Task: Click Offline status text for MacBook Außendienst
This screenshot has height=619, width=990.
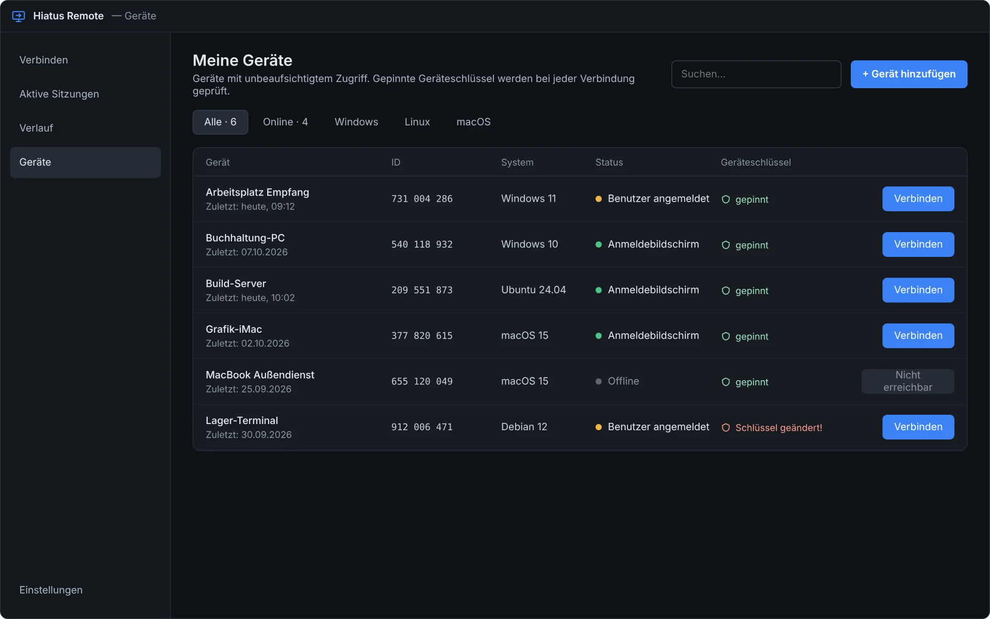Action: coord(623,381)
